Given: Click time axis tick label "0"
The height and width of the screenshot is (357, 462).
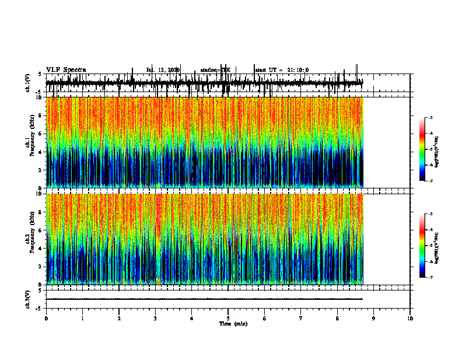Looking at the screenshot, I should 46,318.
